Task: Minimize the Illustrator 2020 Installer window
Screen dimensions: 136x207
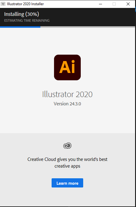Action: (100, 4)
